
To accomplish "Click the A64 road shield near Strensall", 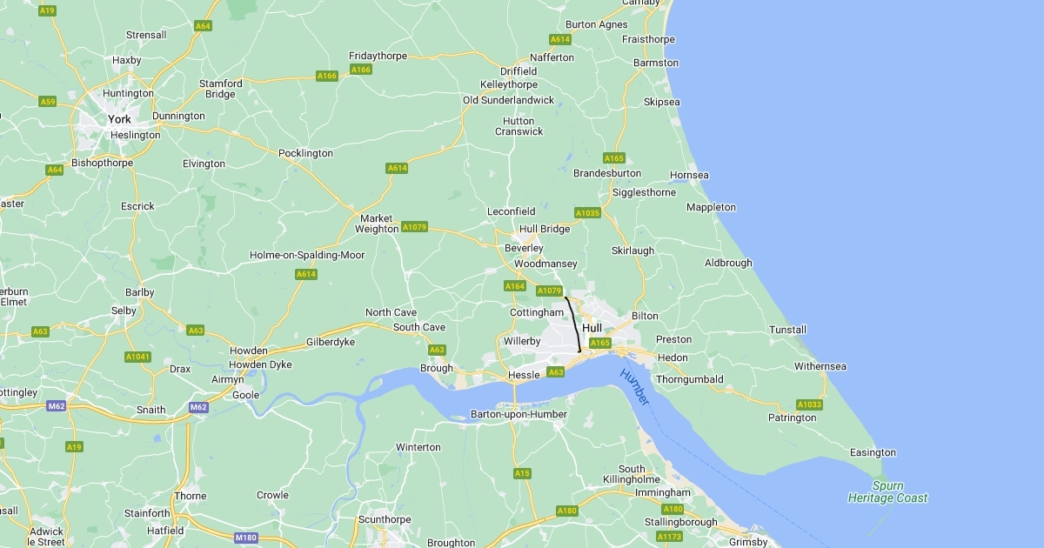I will 203,26.
